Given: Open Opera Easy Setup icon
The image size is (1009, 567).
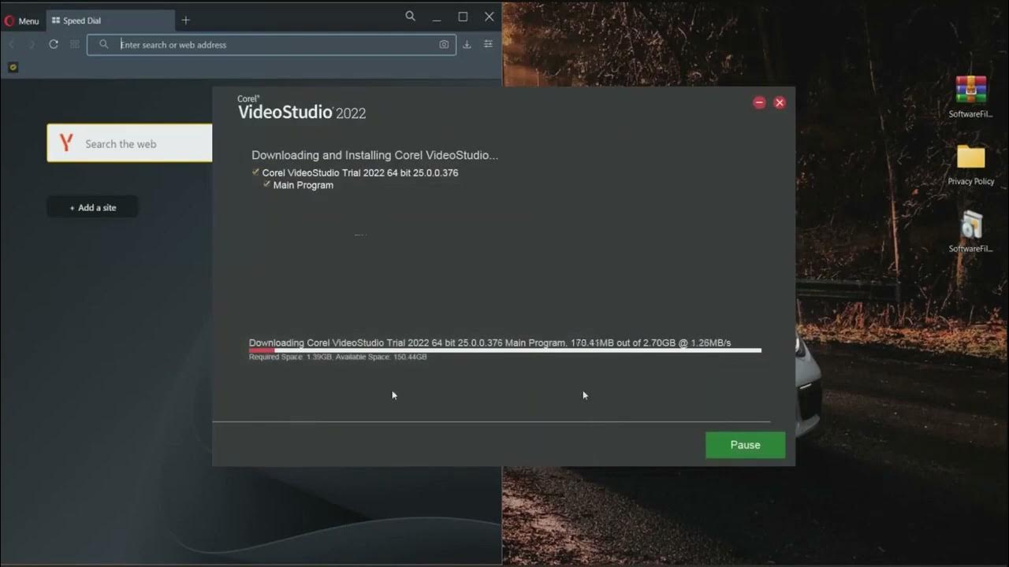Looking at the screenshot, I should [x=489, y=45].
